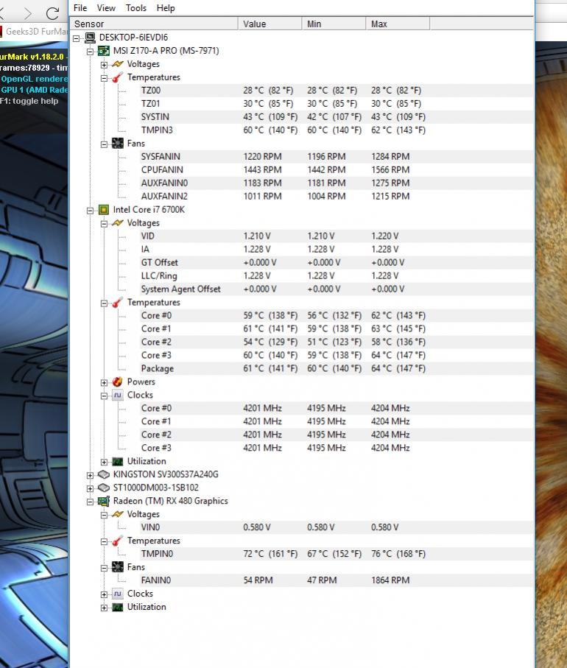The height and width of the screenshot is (668, 567).
Task: Click the motherboard icon for MSI Z170-A PRO
Action: pyautogui.click(x=104, y=51)
